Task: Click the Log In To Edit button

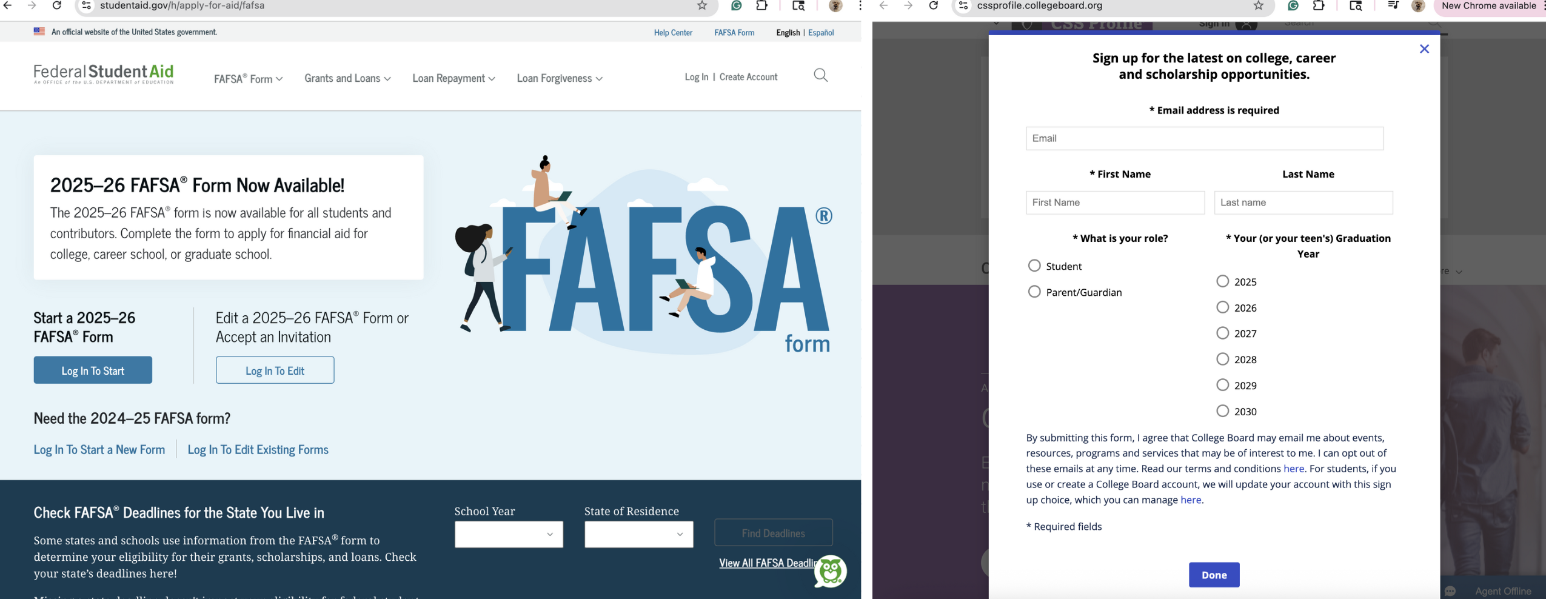Action: (275, 370)
